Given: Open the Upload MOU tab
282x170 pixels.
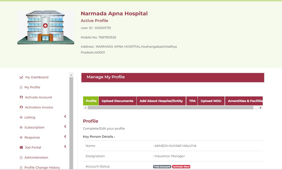Looking at the screenshot, I should [211, 101].
